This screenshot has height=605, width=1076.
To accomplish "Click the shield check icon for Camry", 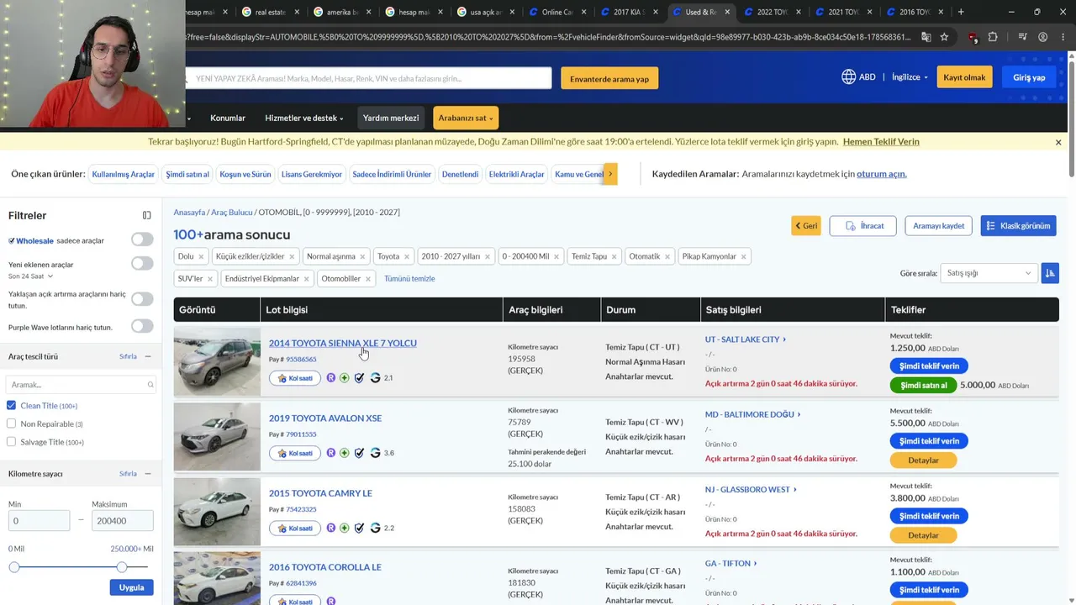I will coord(360,528).
